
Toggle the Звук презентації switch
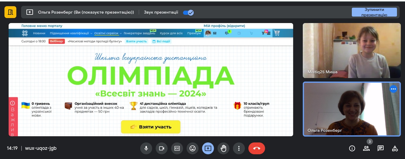pos(188,12)
